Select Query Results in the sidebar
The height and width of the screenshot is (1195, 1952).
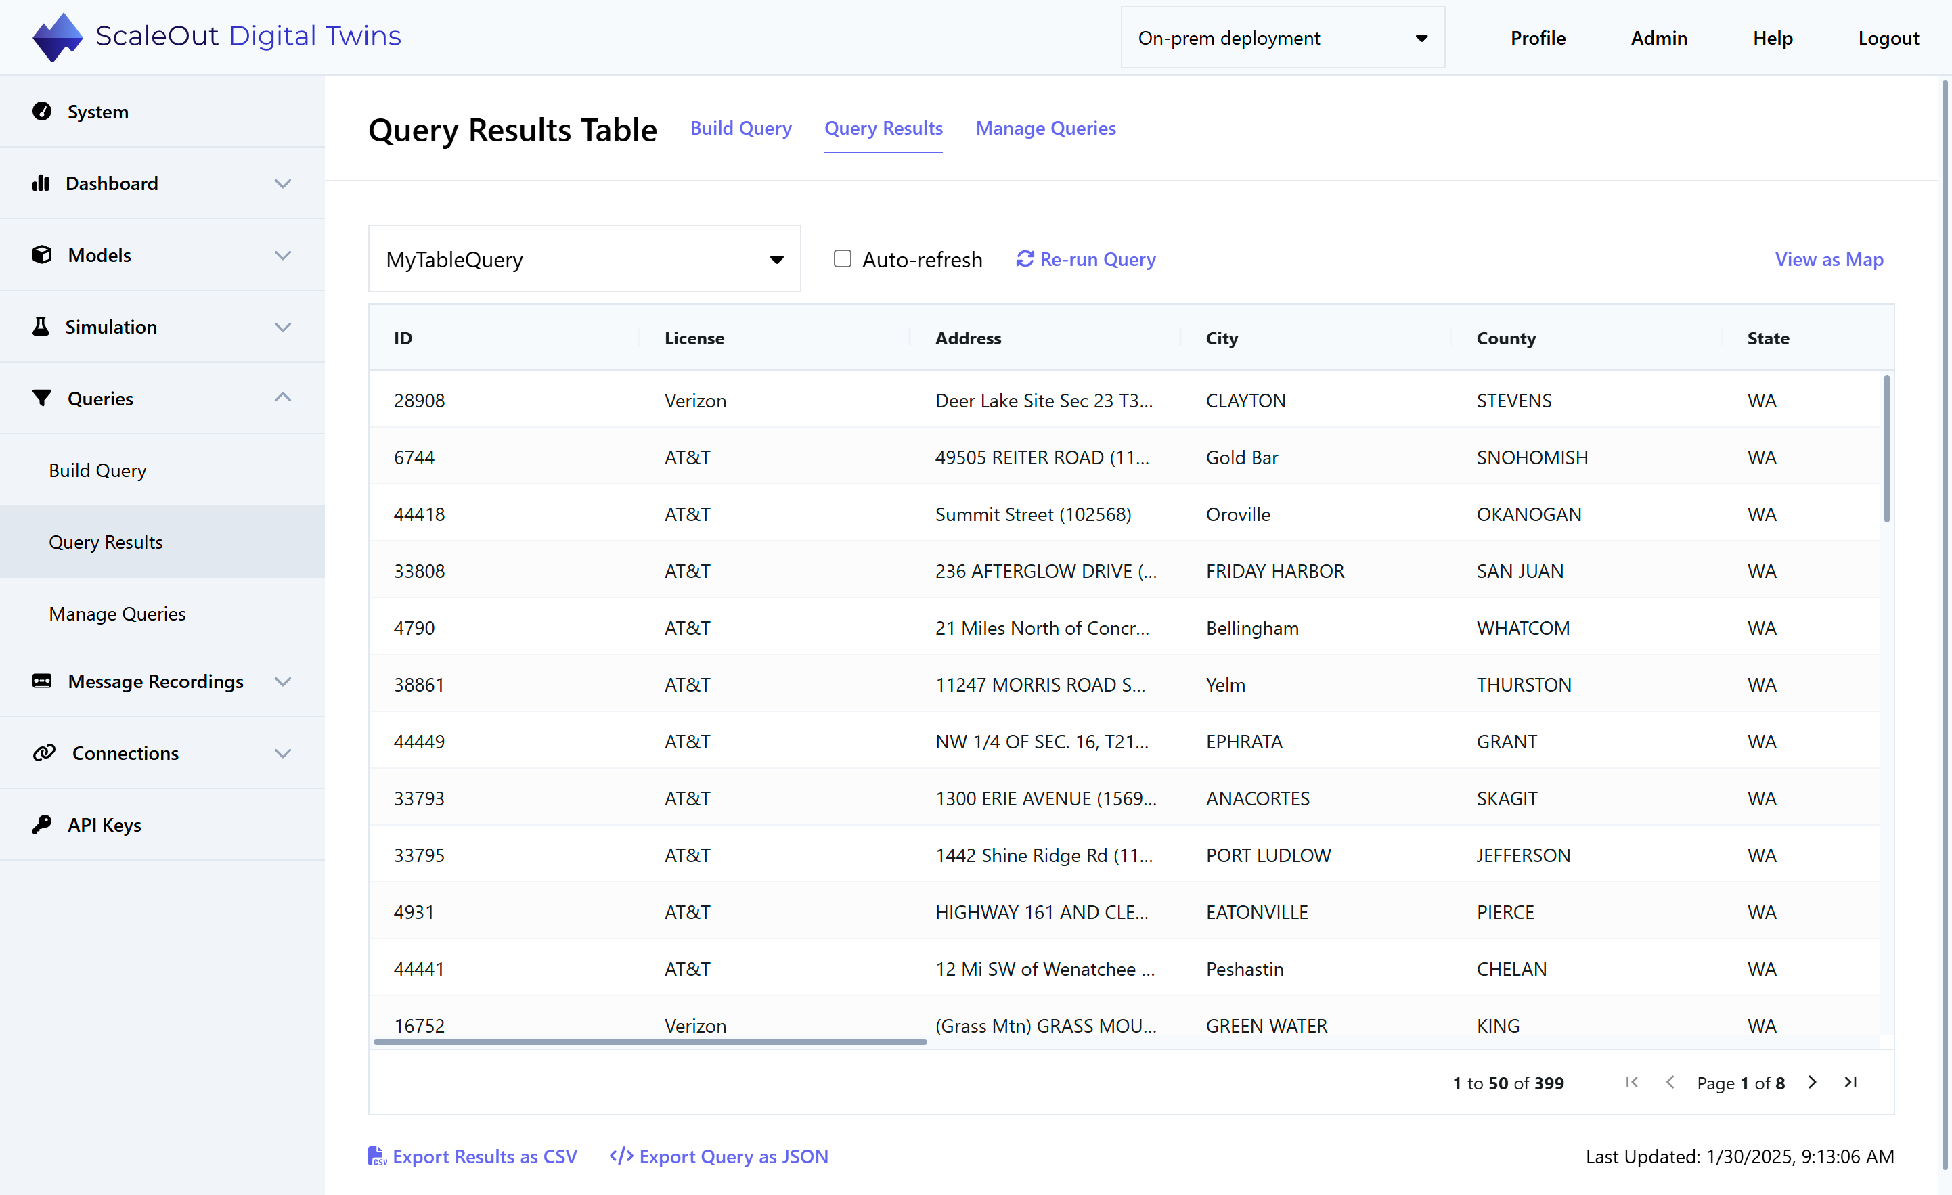tap(162, 541)
